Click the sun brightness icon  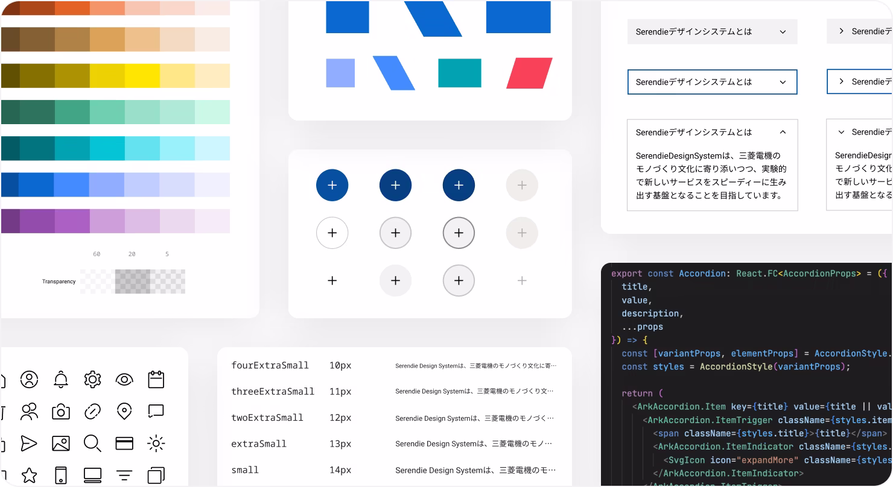pyautogui.click(x=156, y=444)
